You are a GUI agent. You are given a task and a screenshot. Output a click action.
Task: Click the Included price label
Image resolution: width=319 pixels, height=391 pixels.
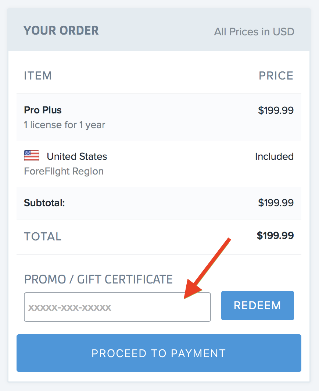pos(274,156)
